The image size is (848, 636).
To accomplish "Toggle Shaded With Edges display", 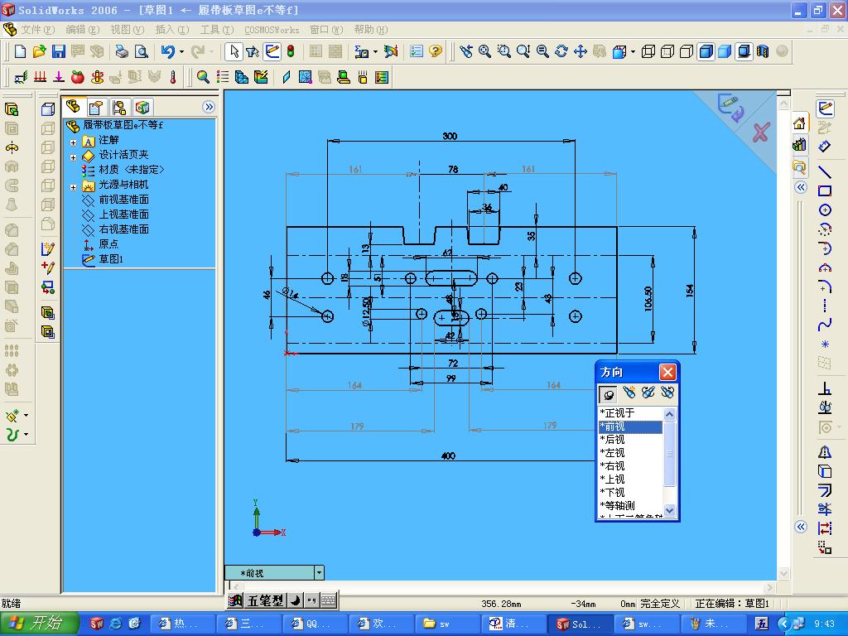I will (x=706, y=51).
